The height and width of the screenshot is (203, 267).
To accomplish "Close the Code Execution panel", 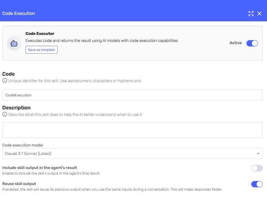I will pyautogui.click(x=259, y=13).
